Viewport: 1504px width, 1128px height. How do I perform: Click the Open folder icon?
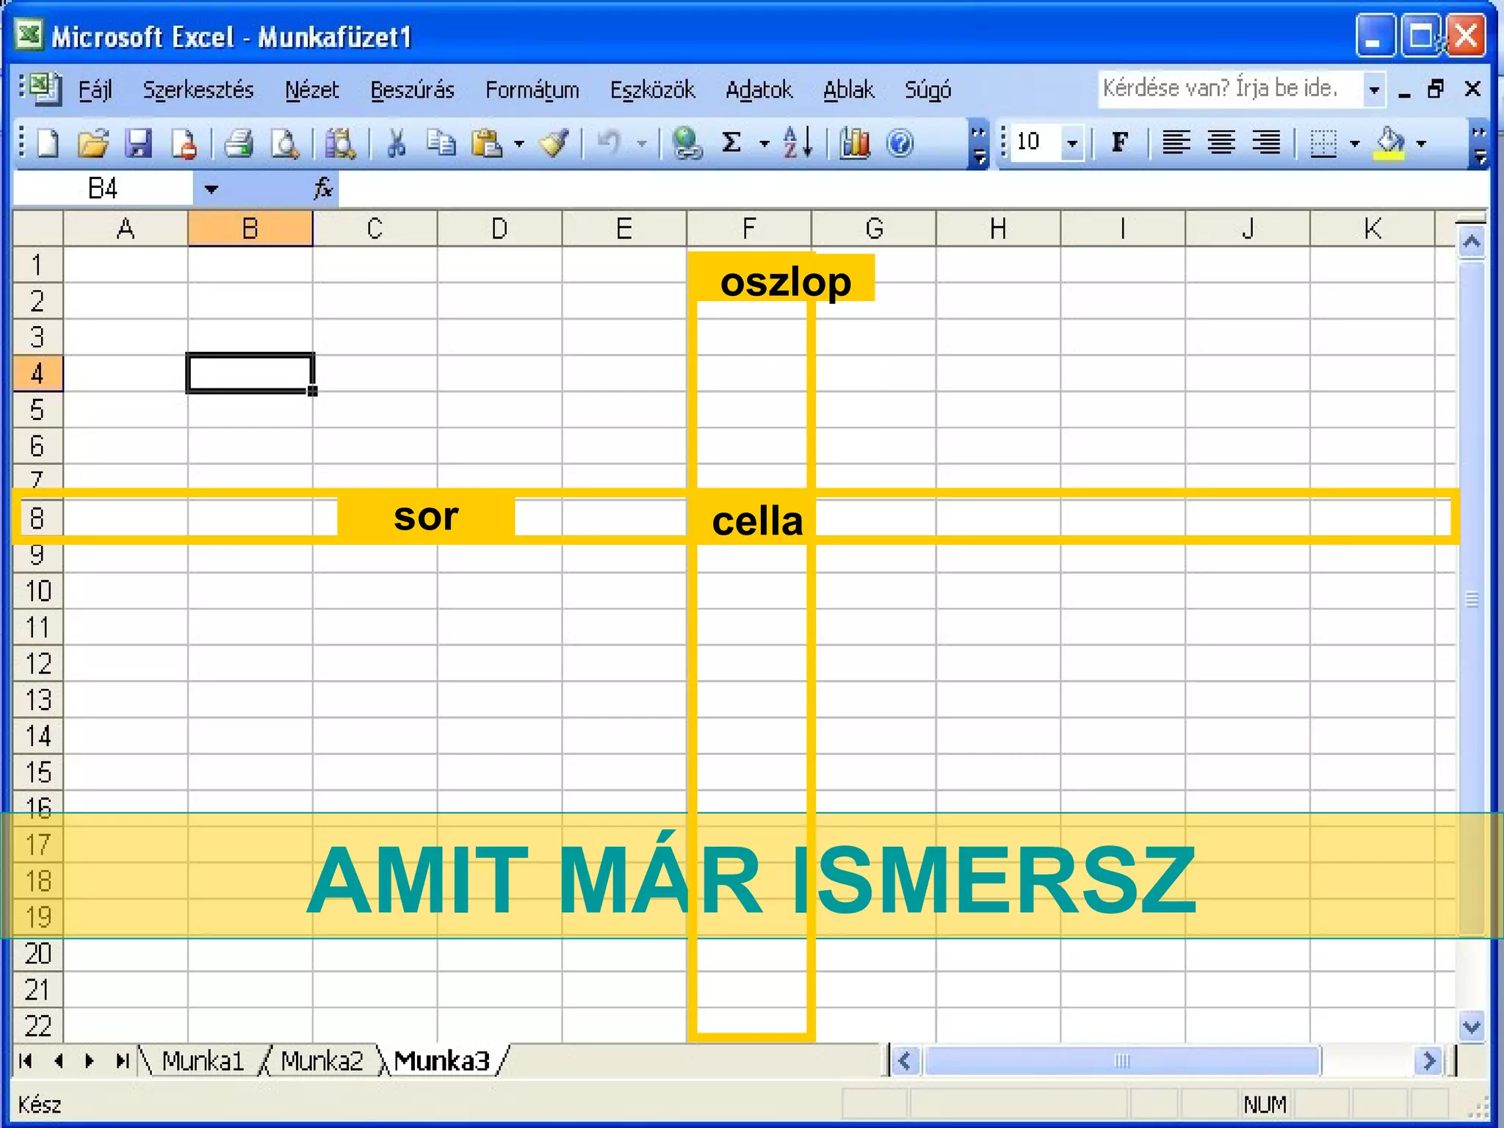(x=93, y=142)
